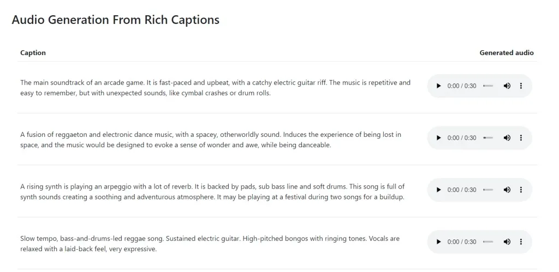The height and width of the screenshot is (272, 559).
Task: Play the slow tempo reggae song audio
Action: coord(438,241)
